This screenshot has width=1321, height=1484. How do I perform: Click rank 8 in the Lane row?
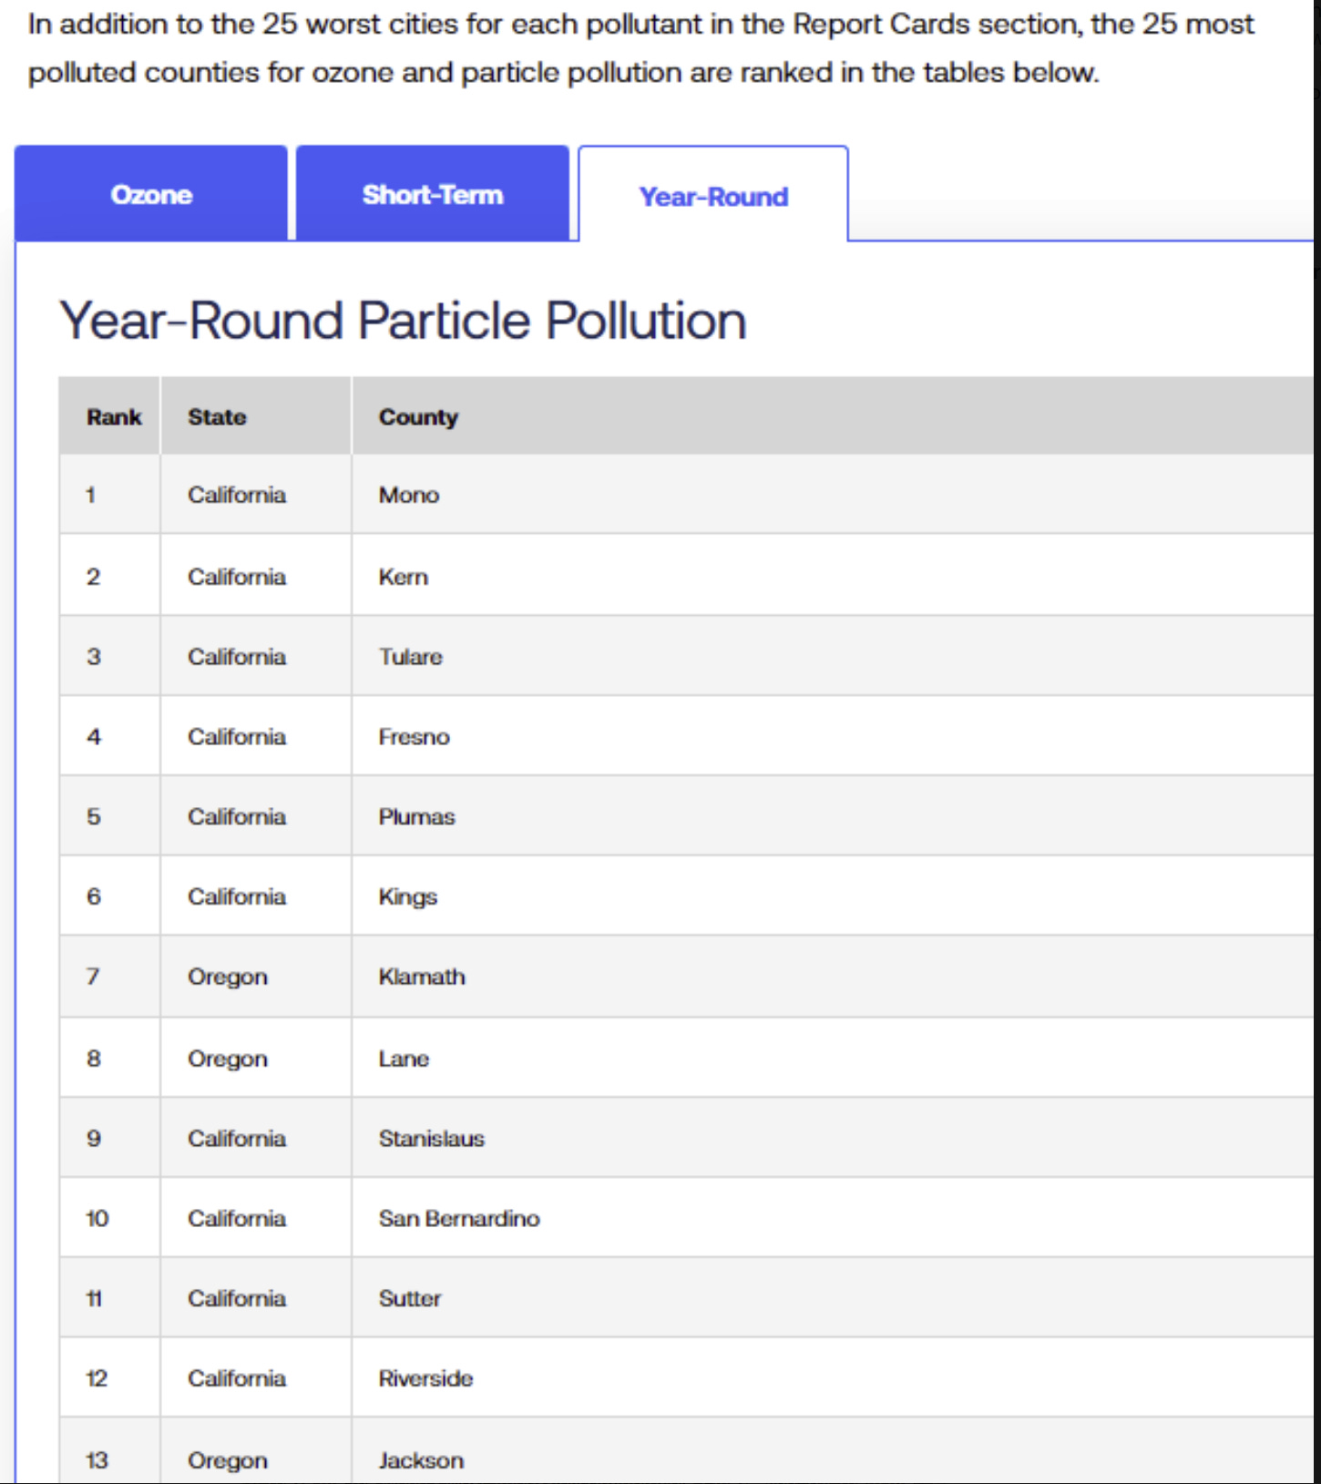click(x=93, y=1059)
